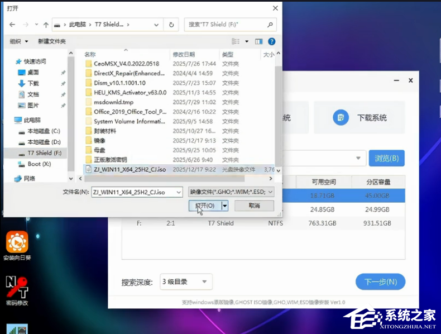Open 桌面 in navigation pane
This screenshot has width=441, height=334.
click(x=33, y=72)
